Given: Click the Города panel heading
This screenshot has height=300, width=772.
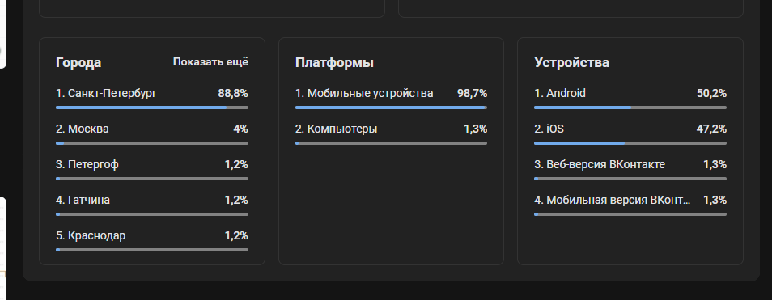Looking at the screenshot, I should point(78,63).
